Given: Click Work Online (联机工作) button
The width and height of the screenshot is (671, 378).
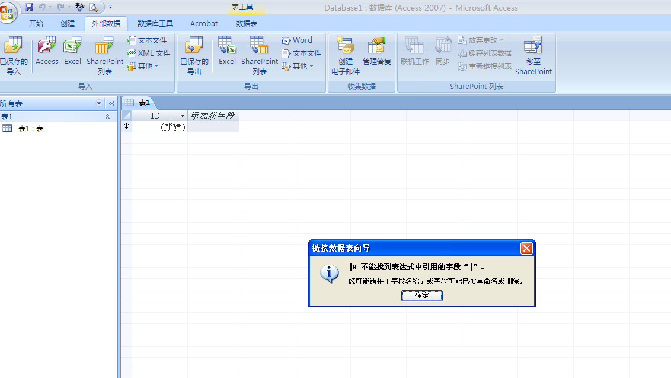Looking at the screenshot, I should click(415, 51).
